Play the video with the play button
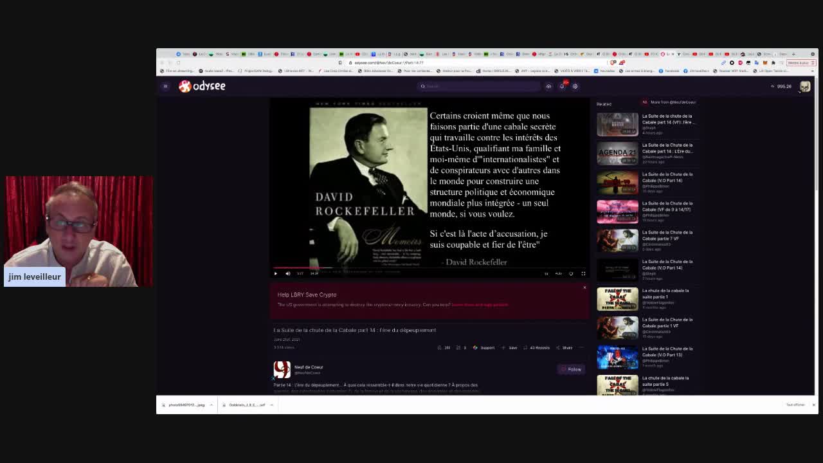The height and width of the screenshot is (463, 823). point(276,273)
